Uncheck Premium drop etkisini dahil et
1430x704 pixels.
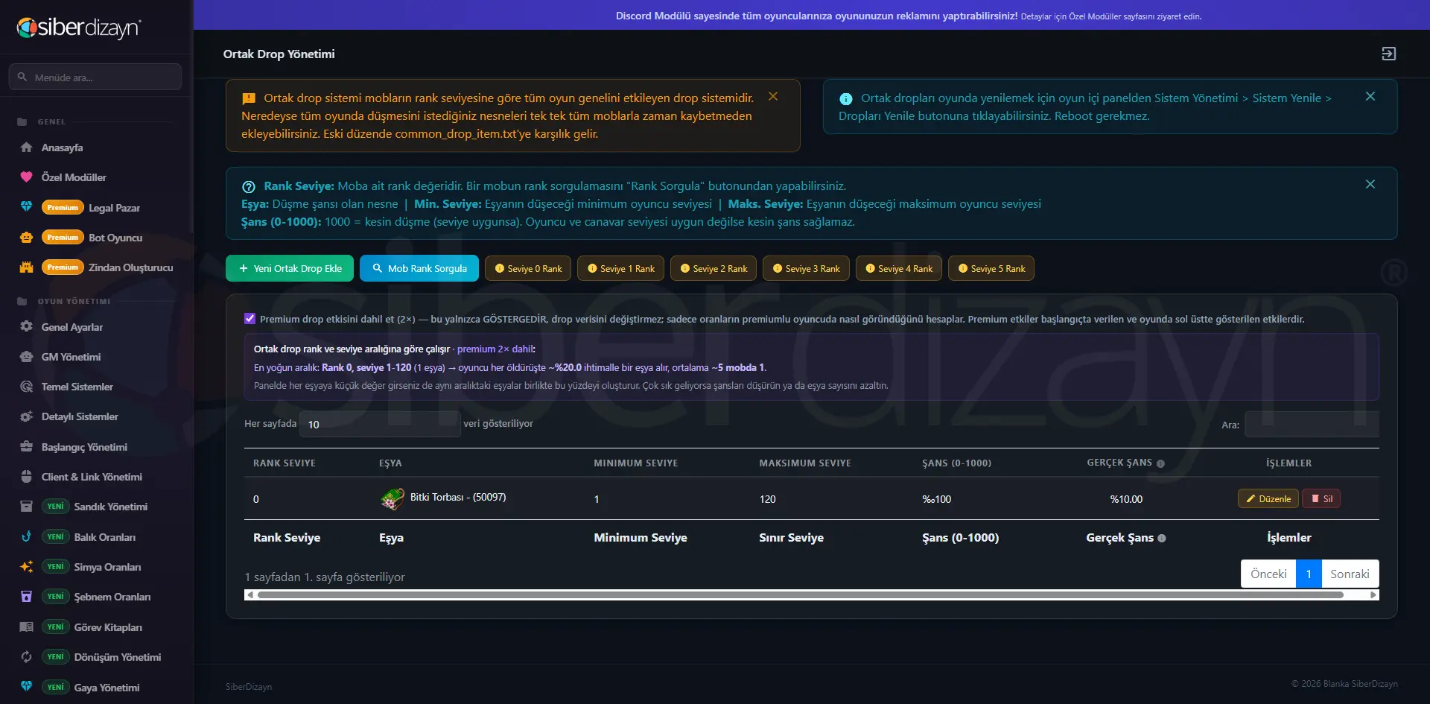click(x=250, y=319)
